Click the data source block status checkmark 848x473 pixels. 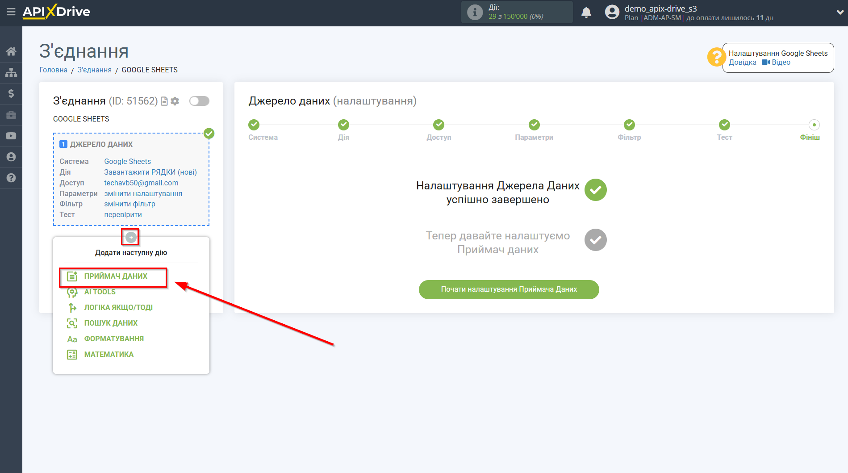coord(209,133)
